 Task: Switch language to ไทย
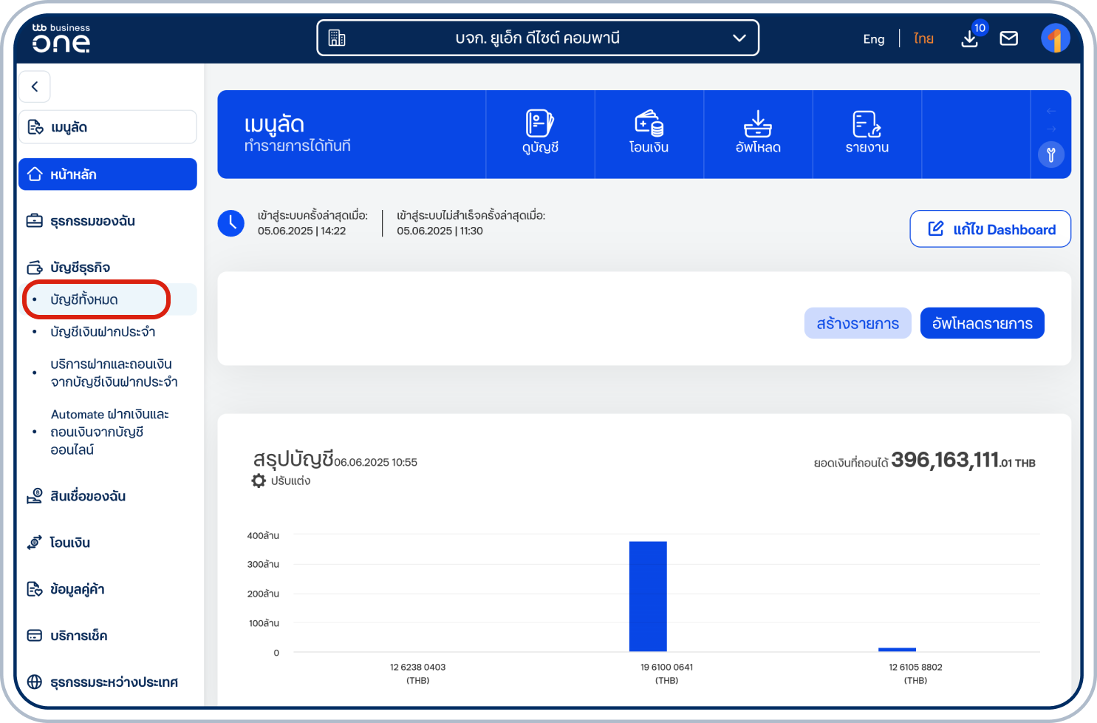click(x=923, y=39)
